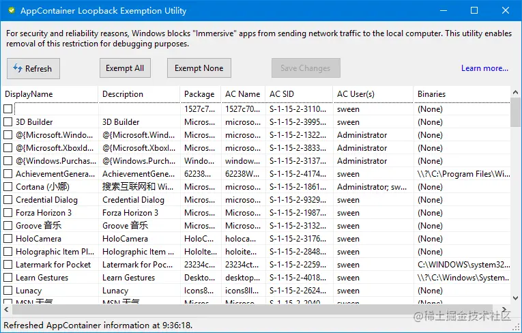This screenshot has width=522, height=333.
Task: Click the horizontal scrollbar right arrow
Action: tap(505, 309)
